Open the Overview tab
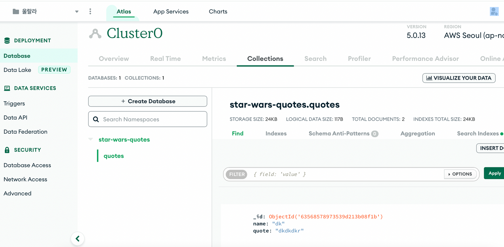 pyautogui.click(x=114, y=58)
